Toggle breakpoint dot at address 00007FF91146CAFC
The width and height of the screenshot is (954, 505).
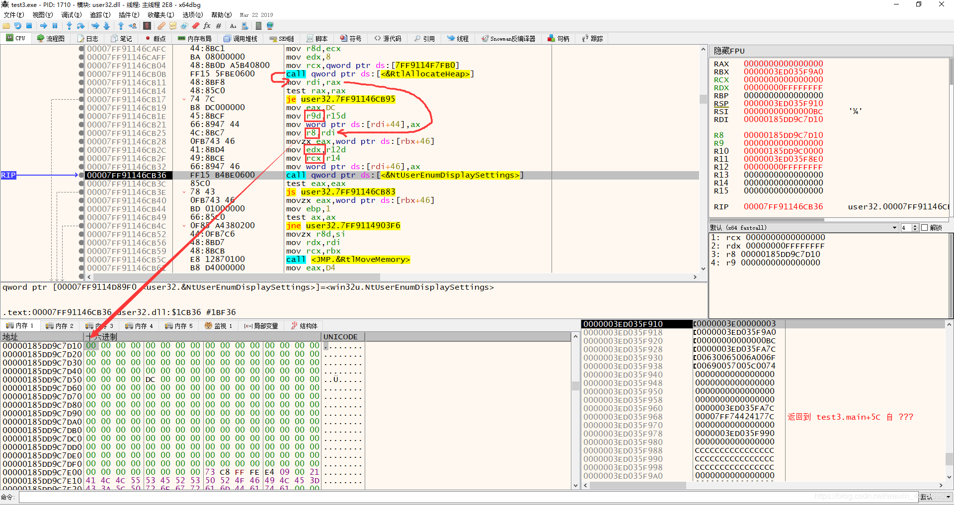(81, 49)
